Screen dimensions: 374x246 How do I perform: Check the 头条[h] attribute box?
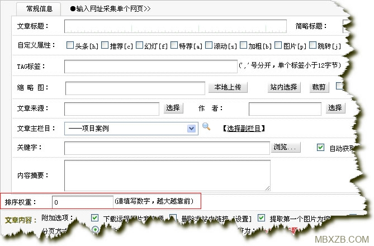coord(70,45)
